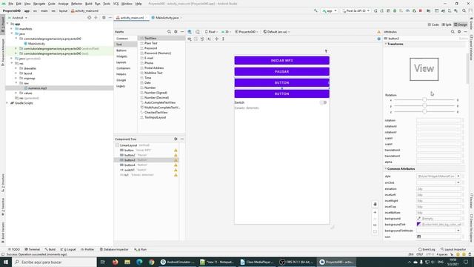The width and height of the screenshot is (474, 267).
Task: Open Palette gear settings
Action: click(x=176, y=31)
